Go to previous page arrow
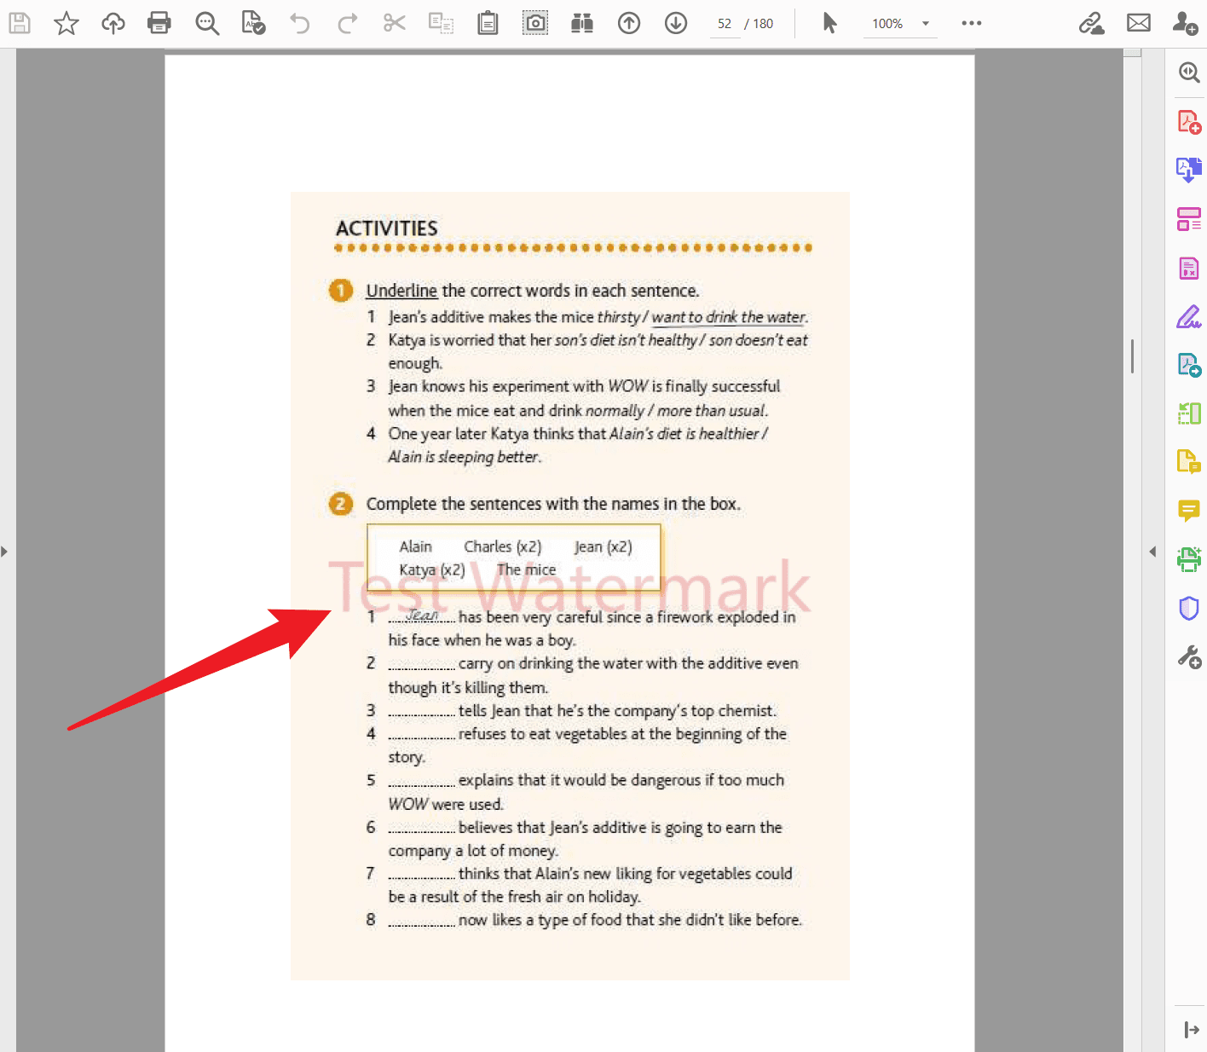1207x1052 pixels. 629,23
